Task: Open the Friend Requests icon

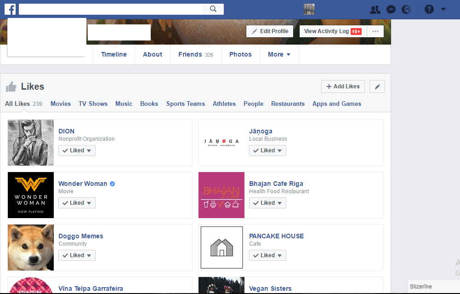Action: (375, 10)
